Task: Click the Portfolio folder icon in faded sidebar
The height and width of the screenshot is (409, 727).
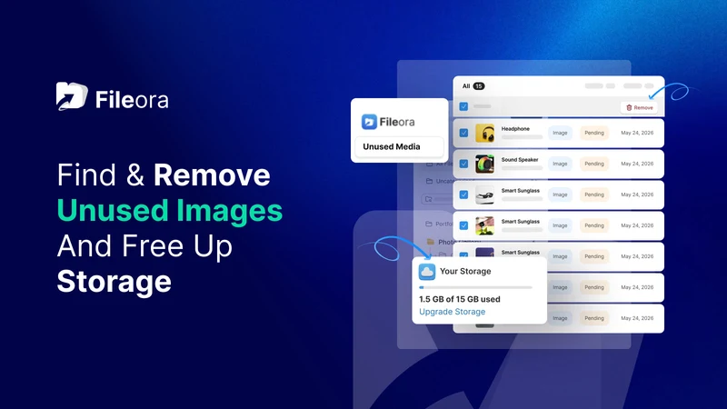Action: point(429,224)
